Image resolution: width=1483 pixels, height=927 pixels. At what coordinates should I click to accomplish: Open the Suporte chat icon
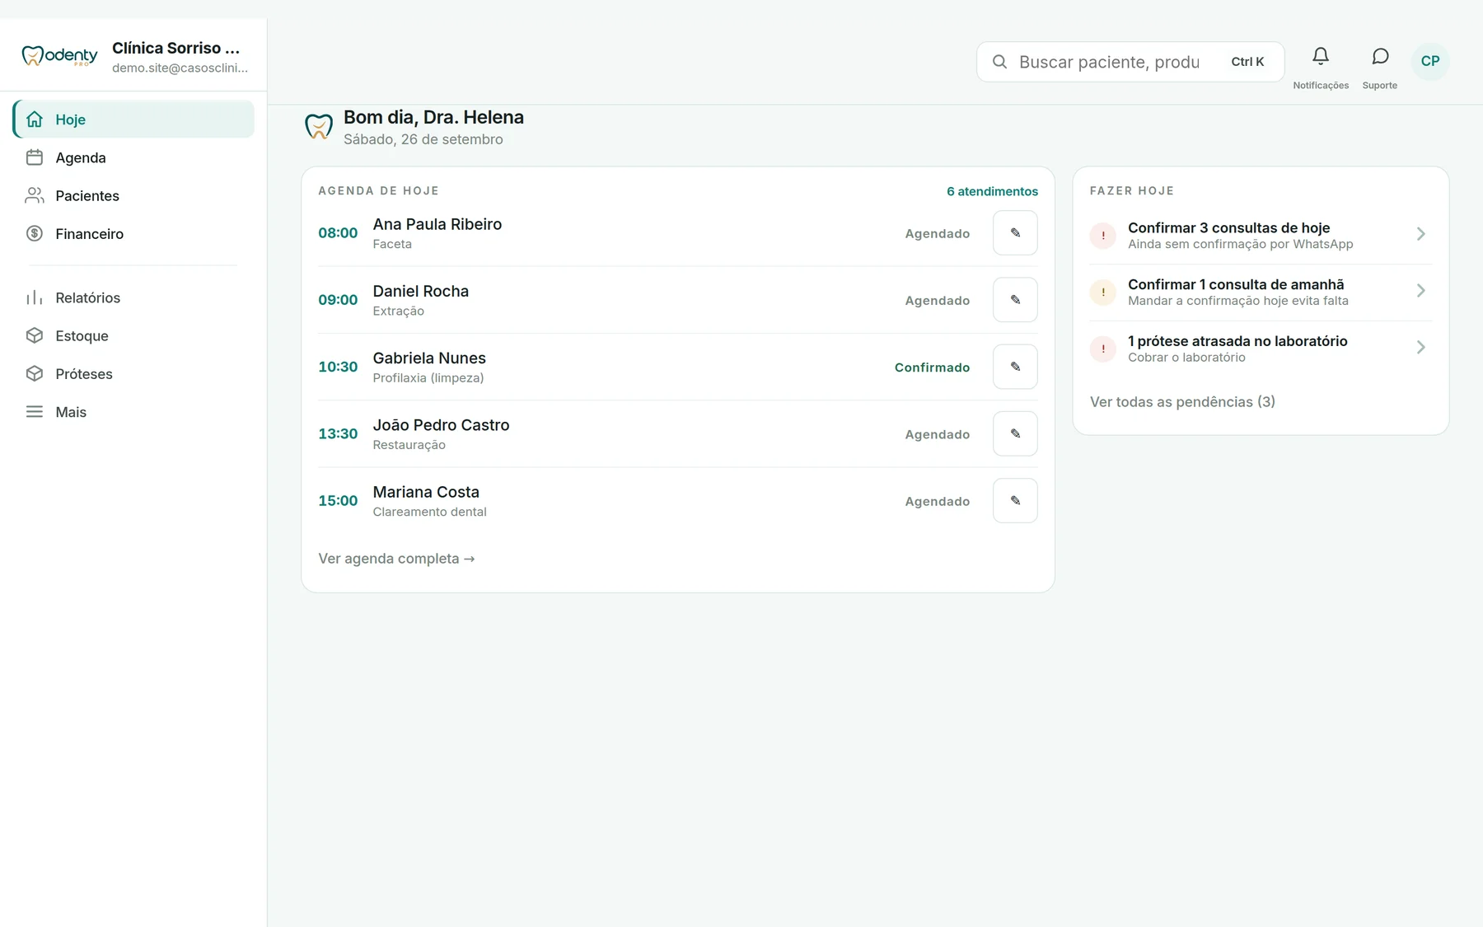click(x=1380, y=56)
